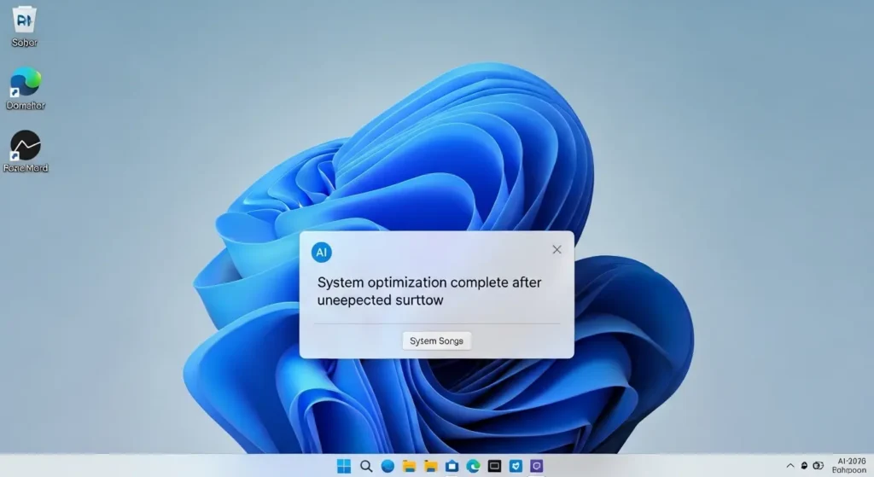This screenshot has height=477, width=874.
Task: Open the blue globe app in taskbar
Action: click(x=387, y=466)
